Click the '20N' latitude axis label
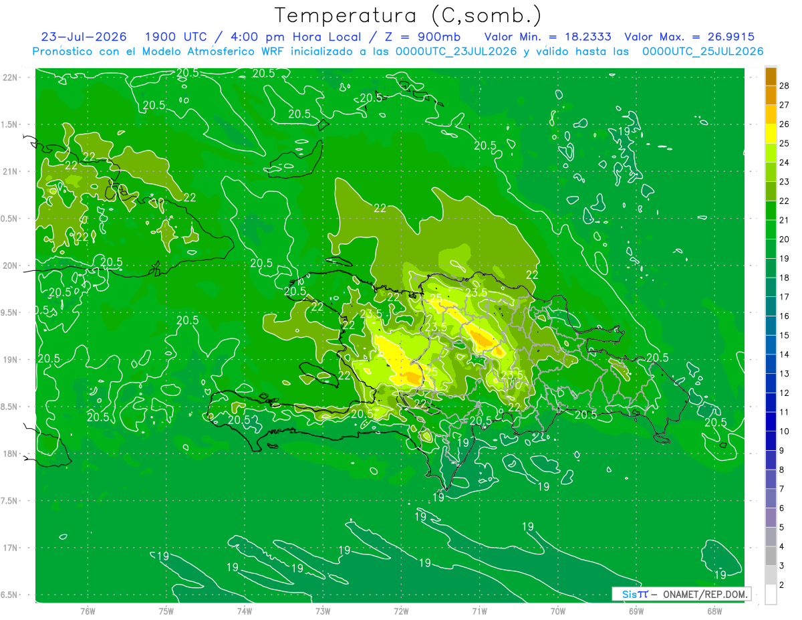This screenshot has width=802, height=620. 9,266
